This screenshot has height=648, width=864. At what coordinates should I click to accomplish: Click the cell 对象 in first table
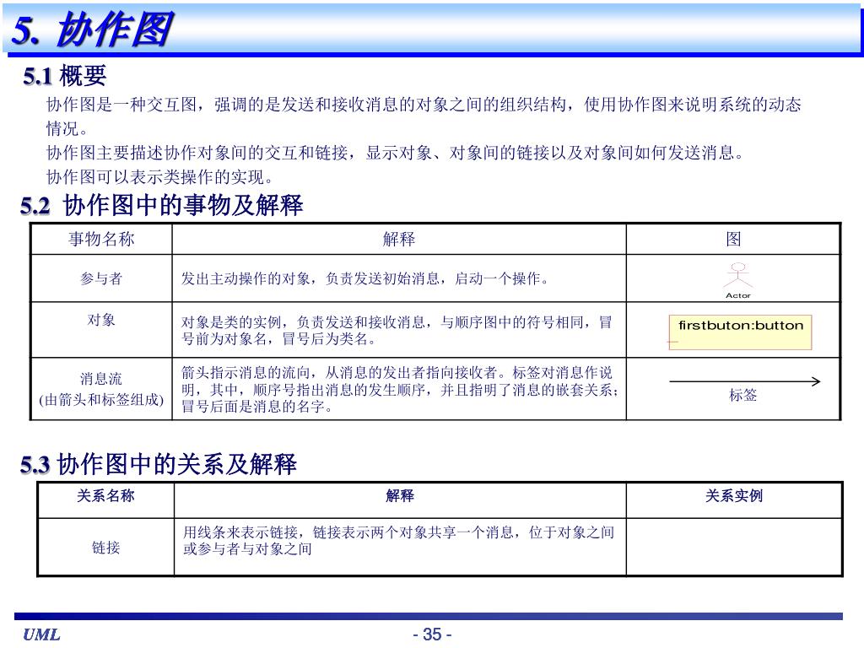101,320
